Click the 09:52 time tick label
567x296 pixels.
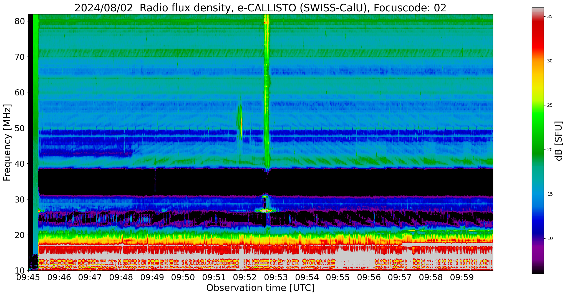245,277
